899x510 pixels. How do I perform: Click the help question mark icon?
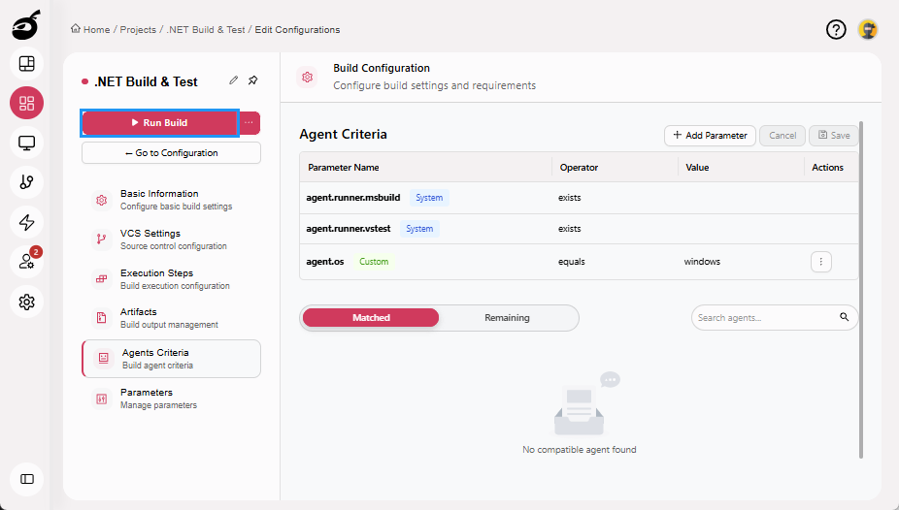(836, 30)
